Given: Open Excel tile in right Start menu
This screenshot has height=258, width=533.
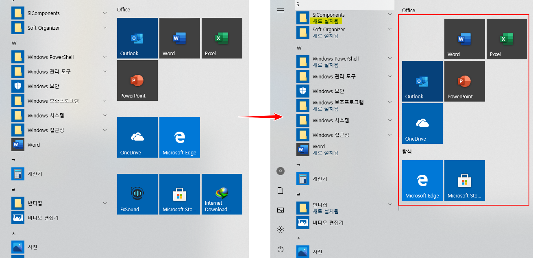Looking at the screenshot, I should coord(507,39).
